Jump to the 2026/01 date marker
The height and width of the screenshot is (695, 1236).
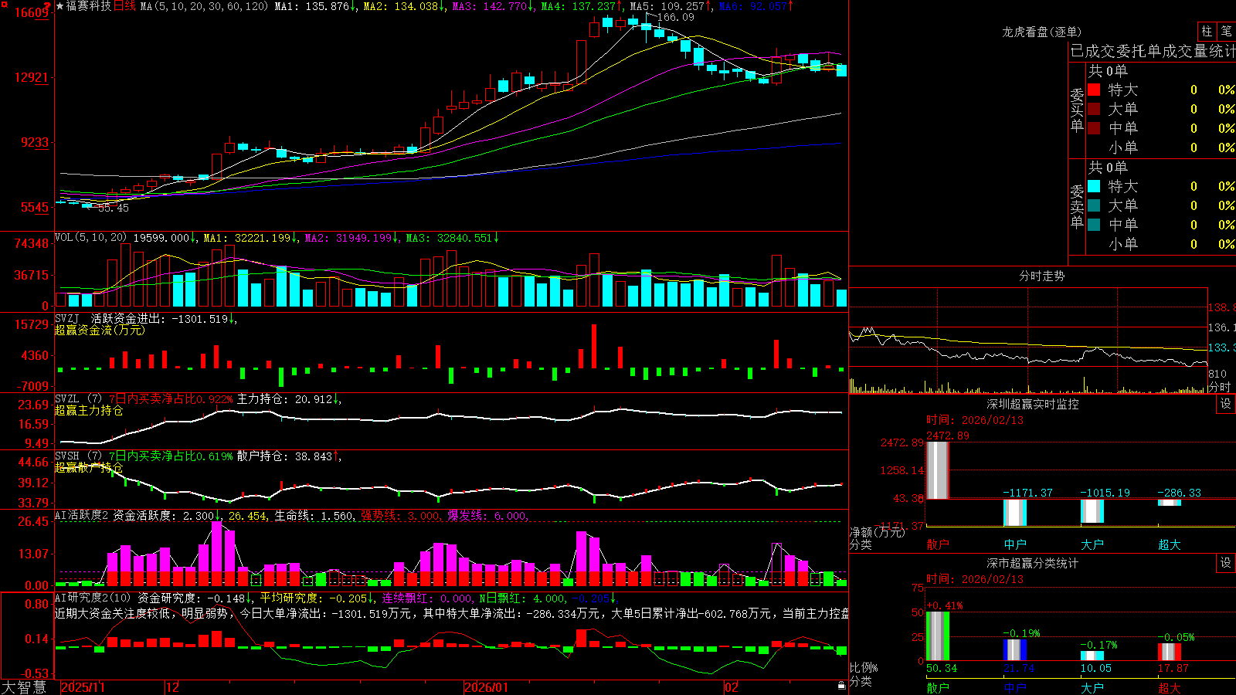487,687
